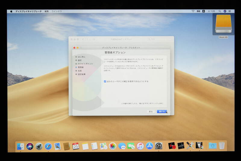Open red audio waveform app in Dock
The image size is (241, 161).
pos(171,146)
